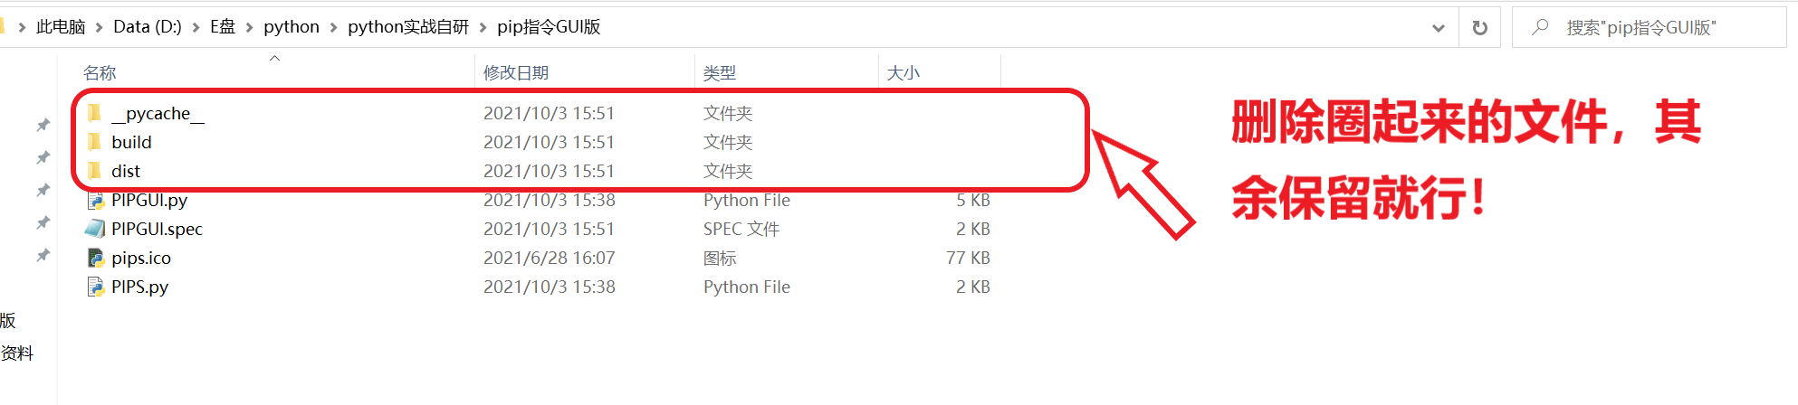Viewport: 1798px width, 405px height.
Task: Navigate to 此电脑 breadcrumb
Action: click(x=61, y=27)
